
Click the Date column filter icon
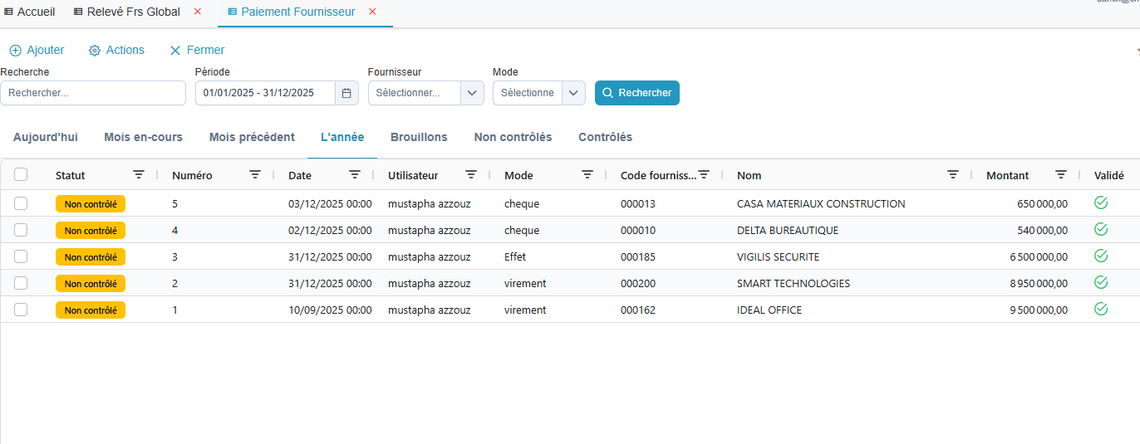click(x=355, y=175)
